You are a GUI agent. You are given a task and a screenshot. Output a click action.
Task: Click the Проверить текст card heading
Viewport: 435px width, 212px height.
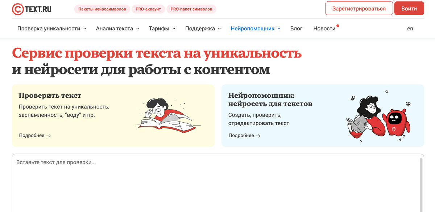click(50, 96)
